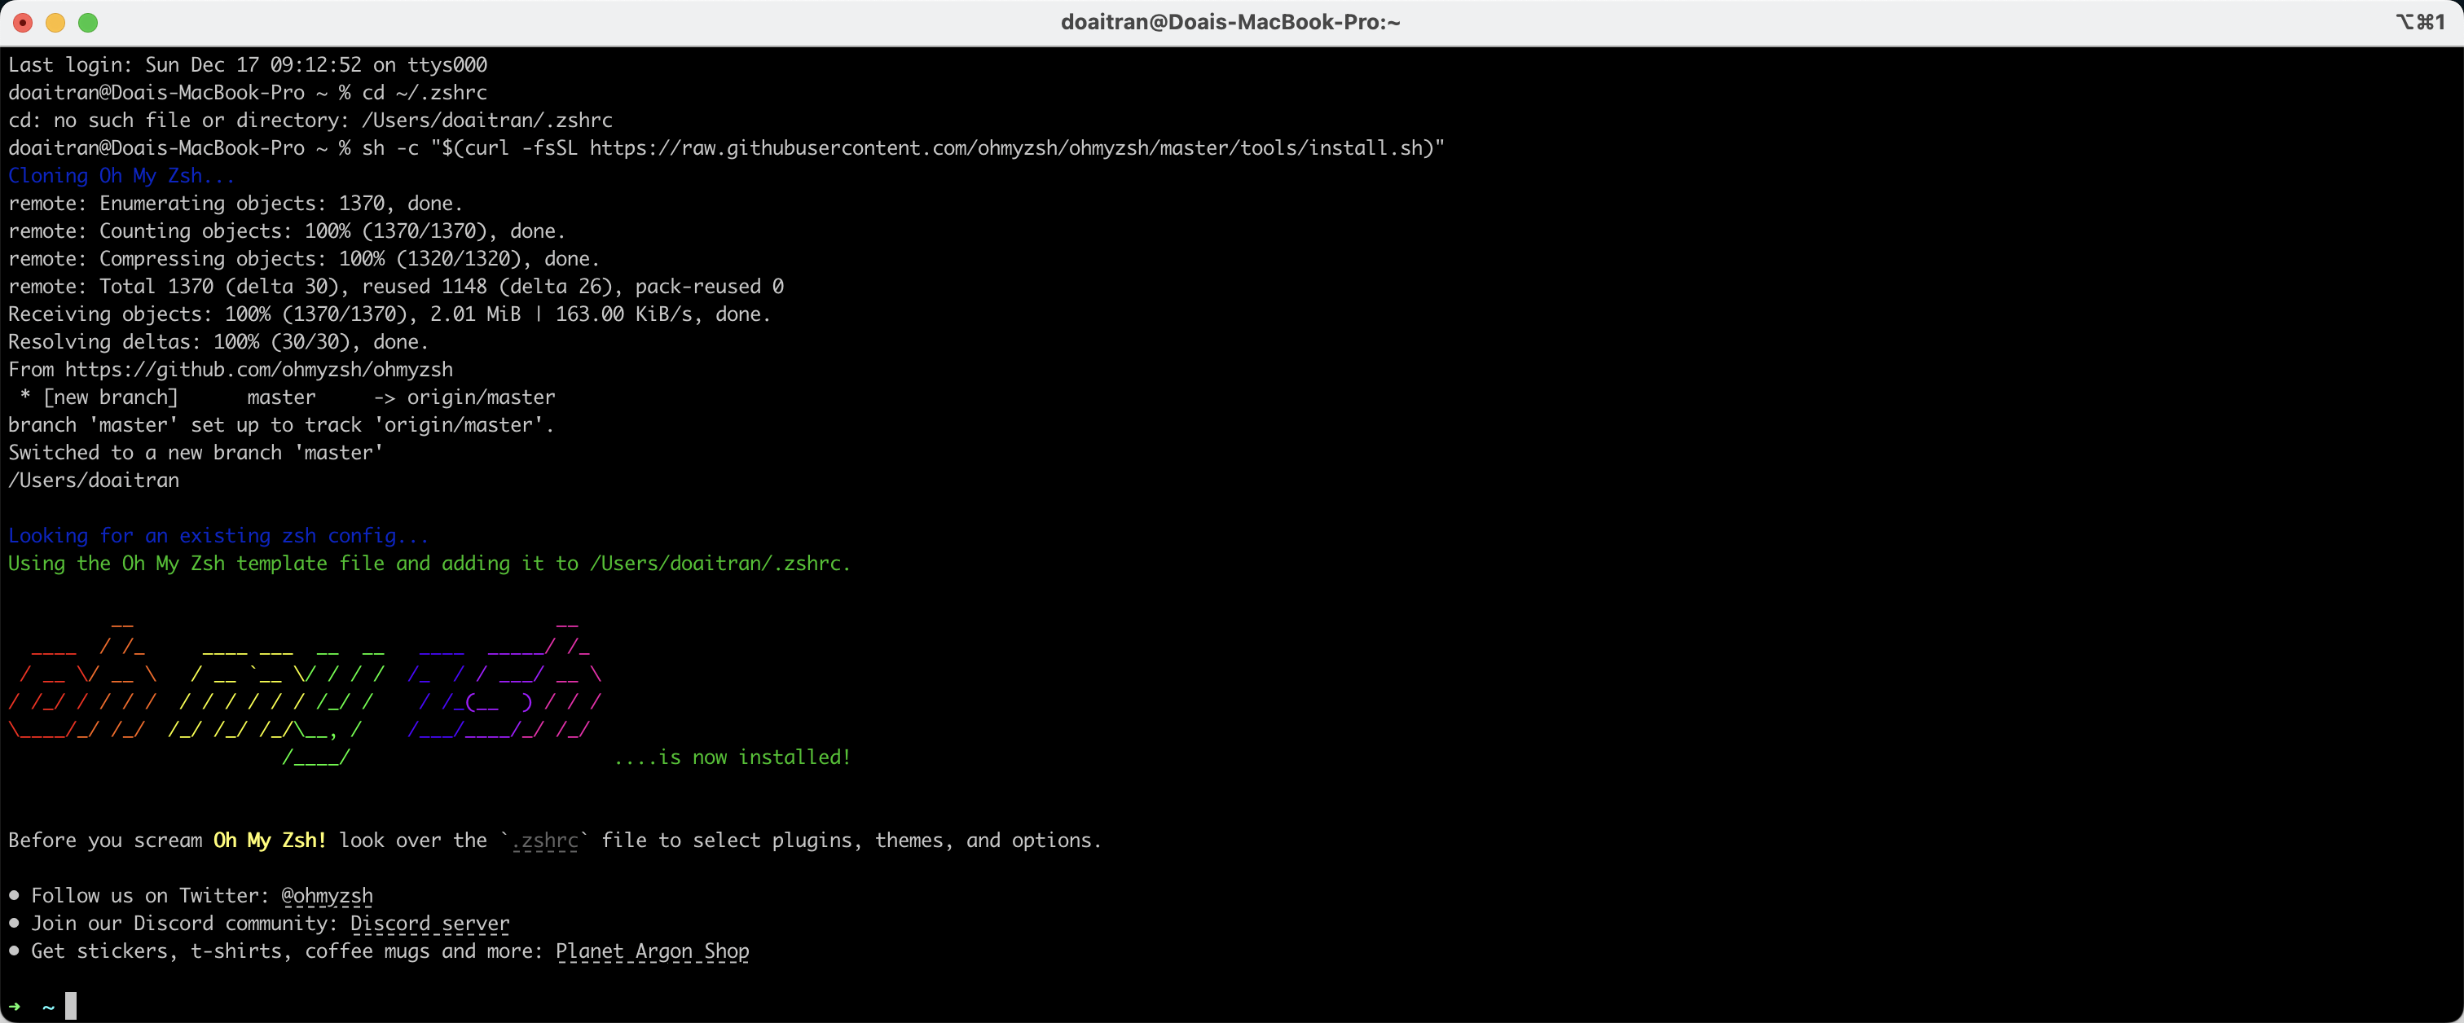Viewport: 2464px width, 1023px height.
Task: Close the terminal window with red button
Action: 23,22
